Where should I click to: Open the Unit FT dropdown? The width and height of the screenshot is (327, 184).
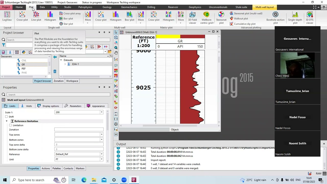point(102,159)
